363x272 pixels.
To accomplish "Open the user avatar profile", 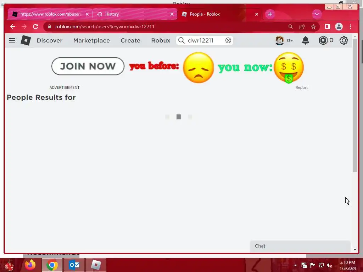I will (x=279, y=40).
